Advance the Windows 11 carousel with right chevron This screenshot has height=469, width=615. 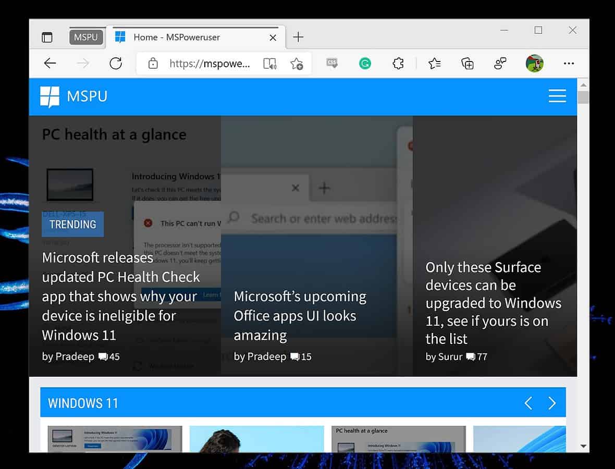(552, 403)
